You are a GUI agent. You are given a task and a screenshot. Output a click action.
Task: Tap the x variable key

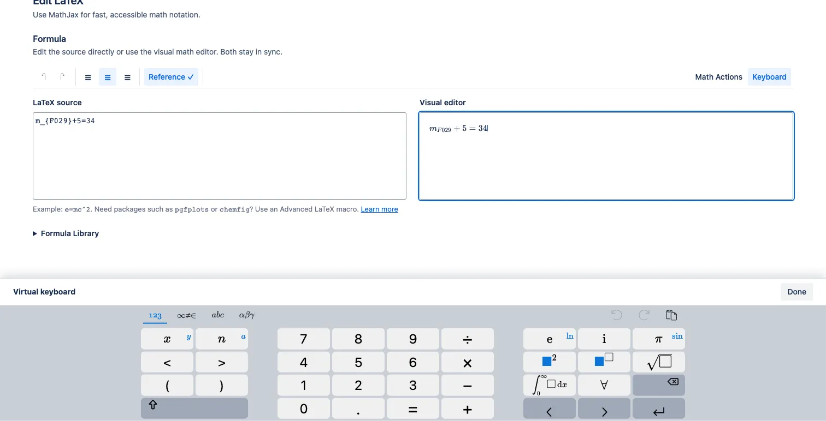click(x=167, y=339)
